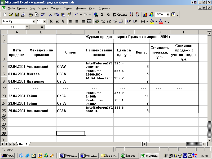Select the cell with price 885,6
Image resolution: width=212 pixels, height=159 pixels.
click(x=124, y=73)
